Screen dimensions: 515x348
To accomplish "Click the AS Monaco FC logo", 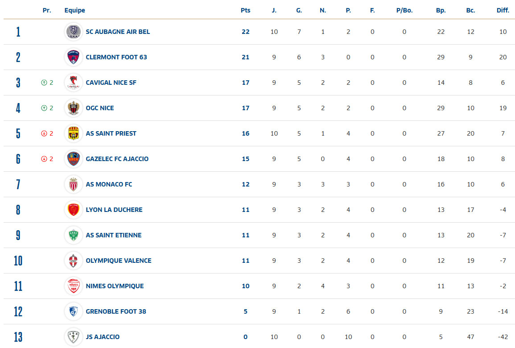I will coord(73,184).
